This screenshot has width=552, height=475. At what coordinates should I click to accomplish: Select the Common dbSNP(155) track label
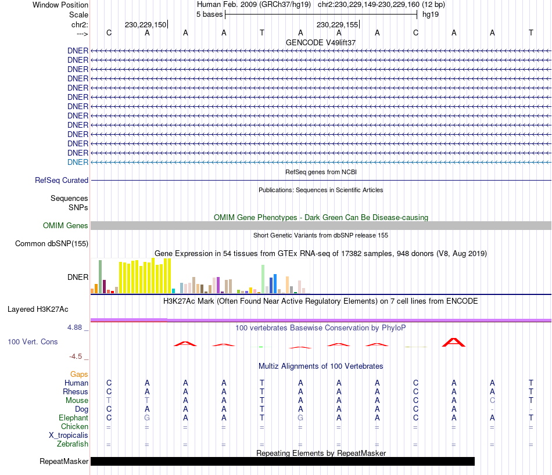point(51,243)
